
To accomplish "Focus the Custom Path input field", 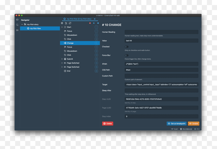I will coord(161,76).
